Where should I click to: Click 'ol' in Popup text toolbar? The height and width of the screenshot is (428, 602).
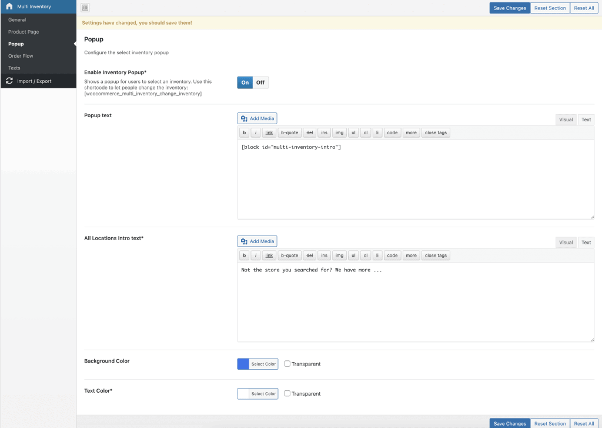[x=366, y=132]
